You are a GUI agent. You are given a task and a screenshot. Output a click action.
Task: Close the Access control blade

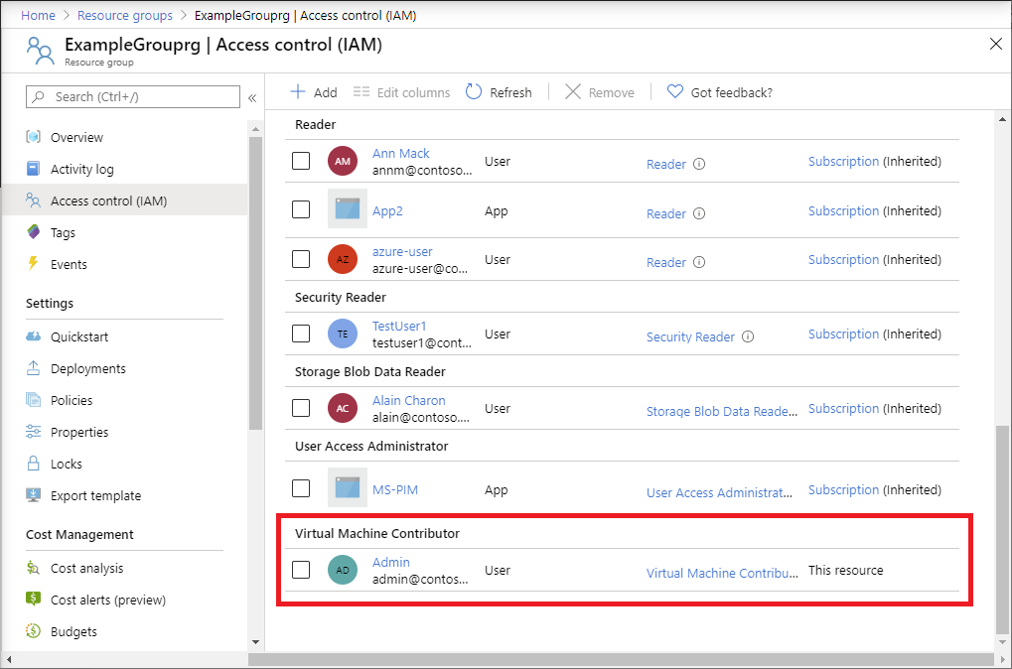click(996, 44)
